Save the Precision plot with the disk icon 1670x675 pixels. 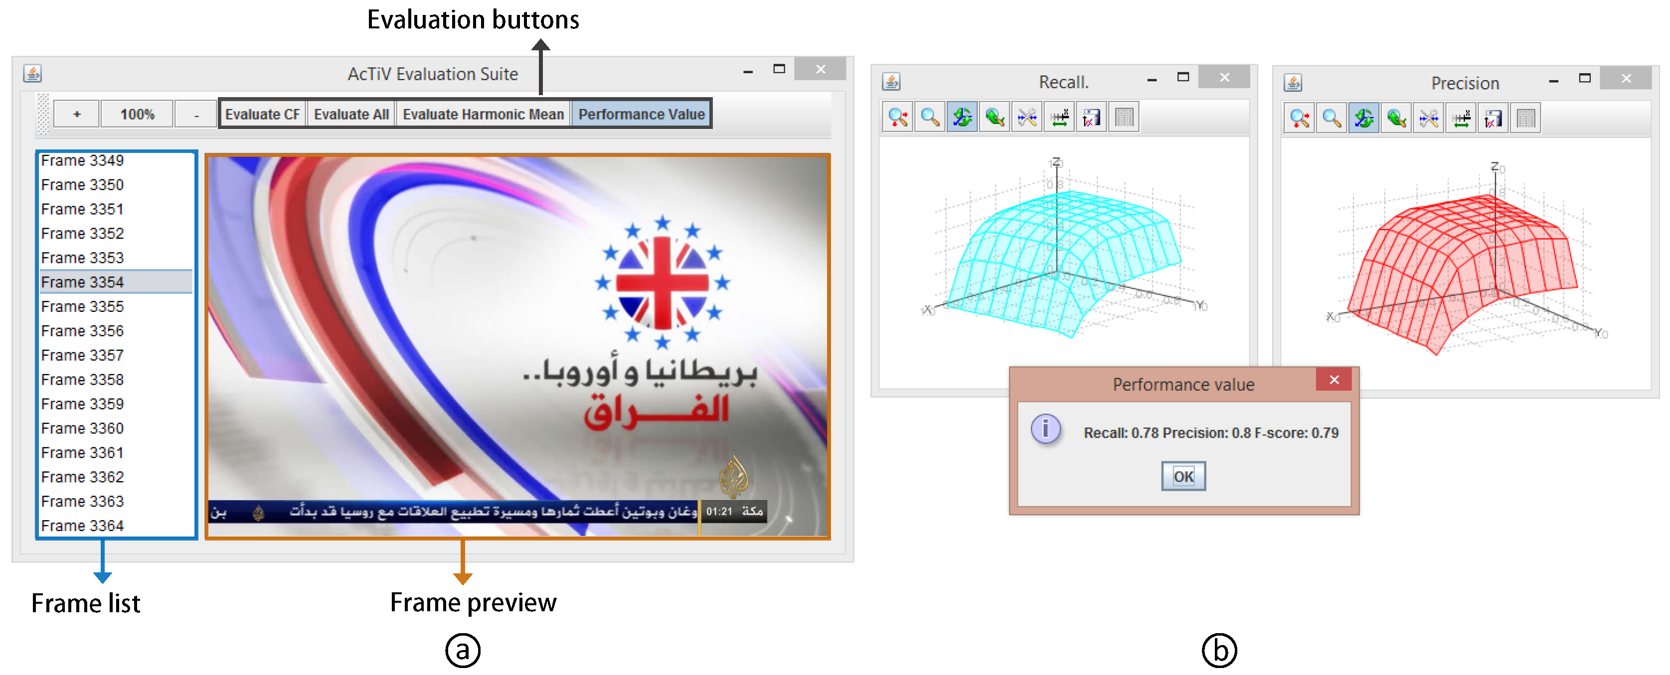click(1493, 119)
